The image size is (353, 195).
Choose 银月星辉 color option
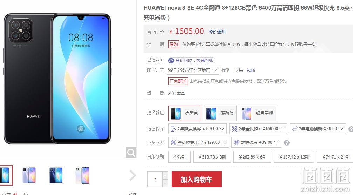pos(258,113)
